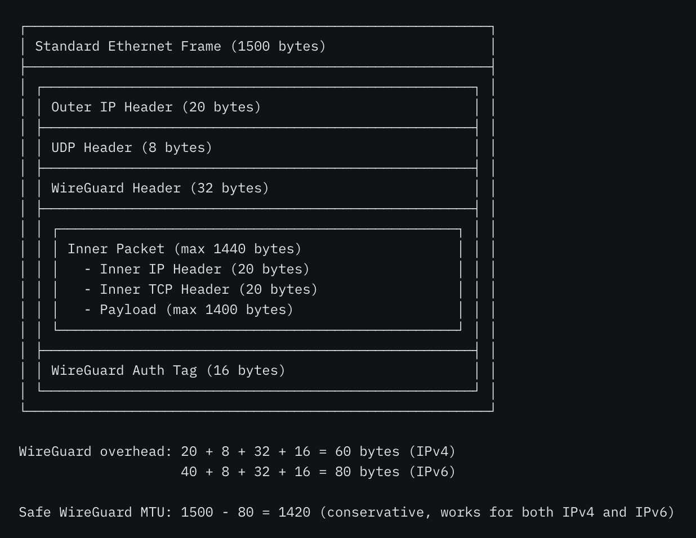Click the 16 bytes value in Auth Tag row
696x538 pixels.
(246, 370)
